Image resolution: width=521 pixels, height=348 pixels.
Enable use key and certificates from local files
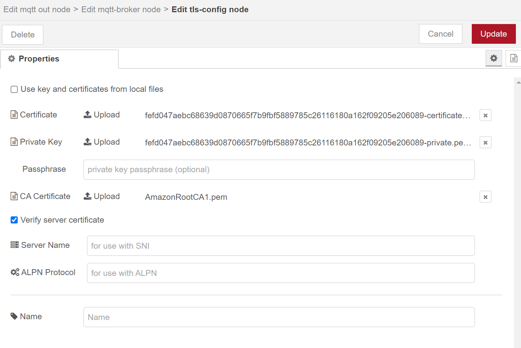14,89
